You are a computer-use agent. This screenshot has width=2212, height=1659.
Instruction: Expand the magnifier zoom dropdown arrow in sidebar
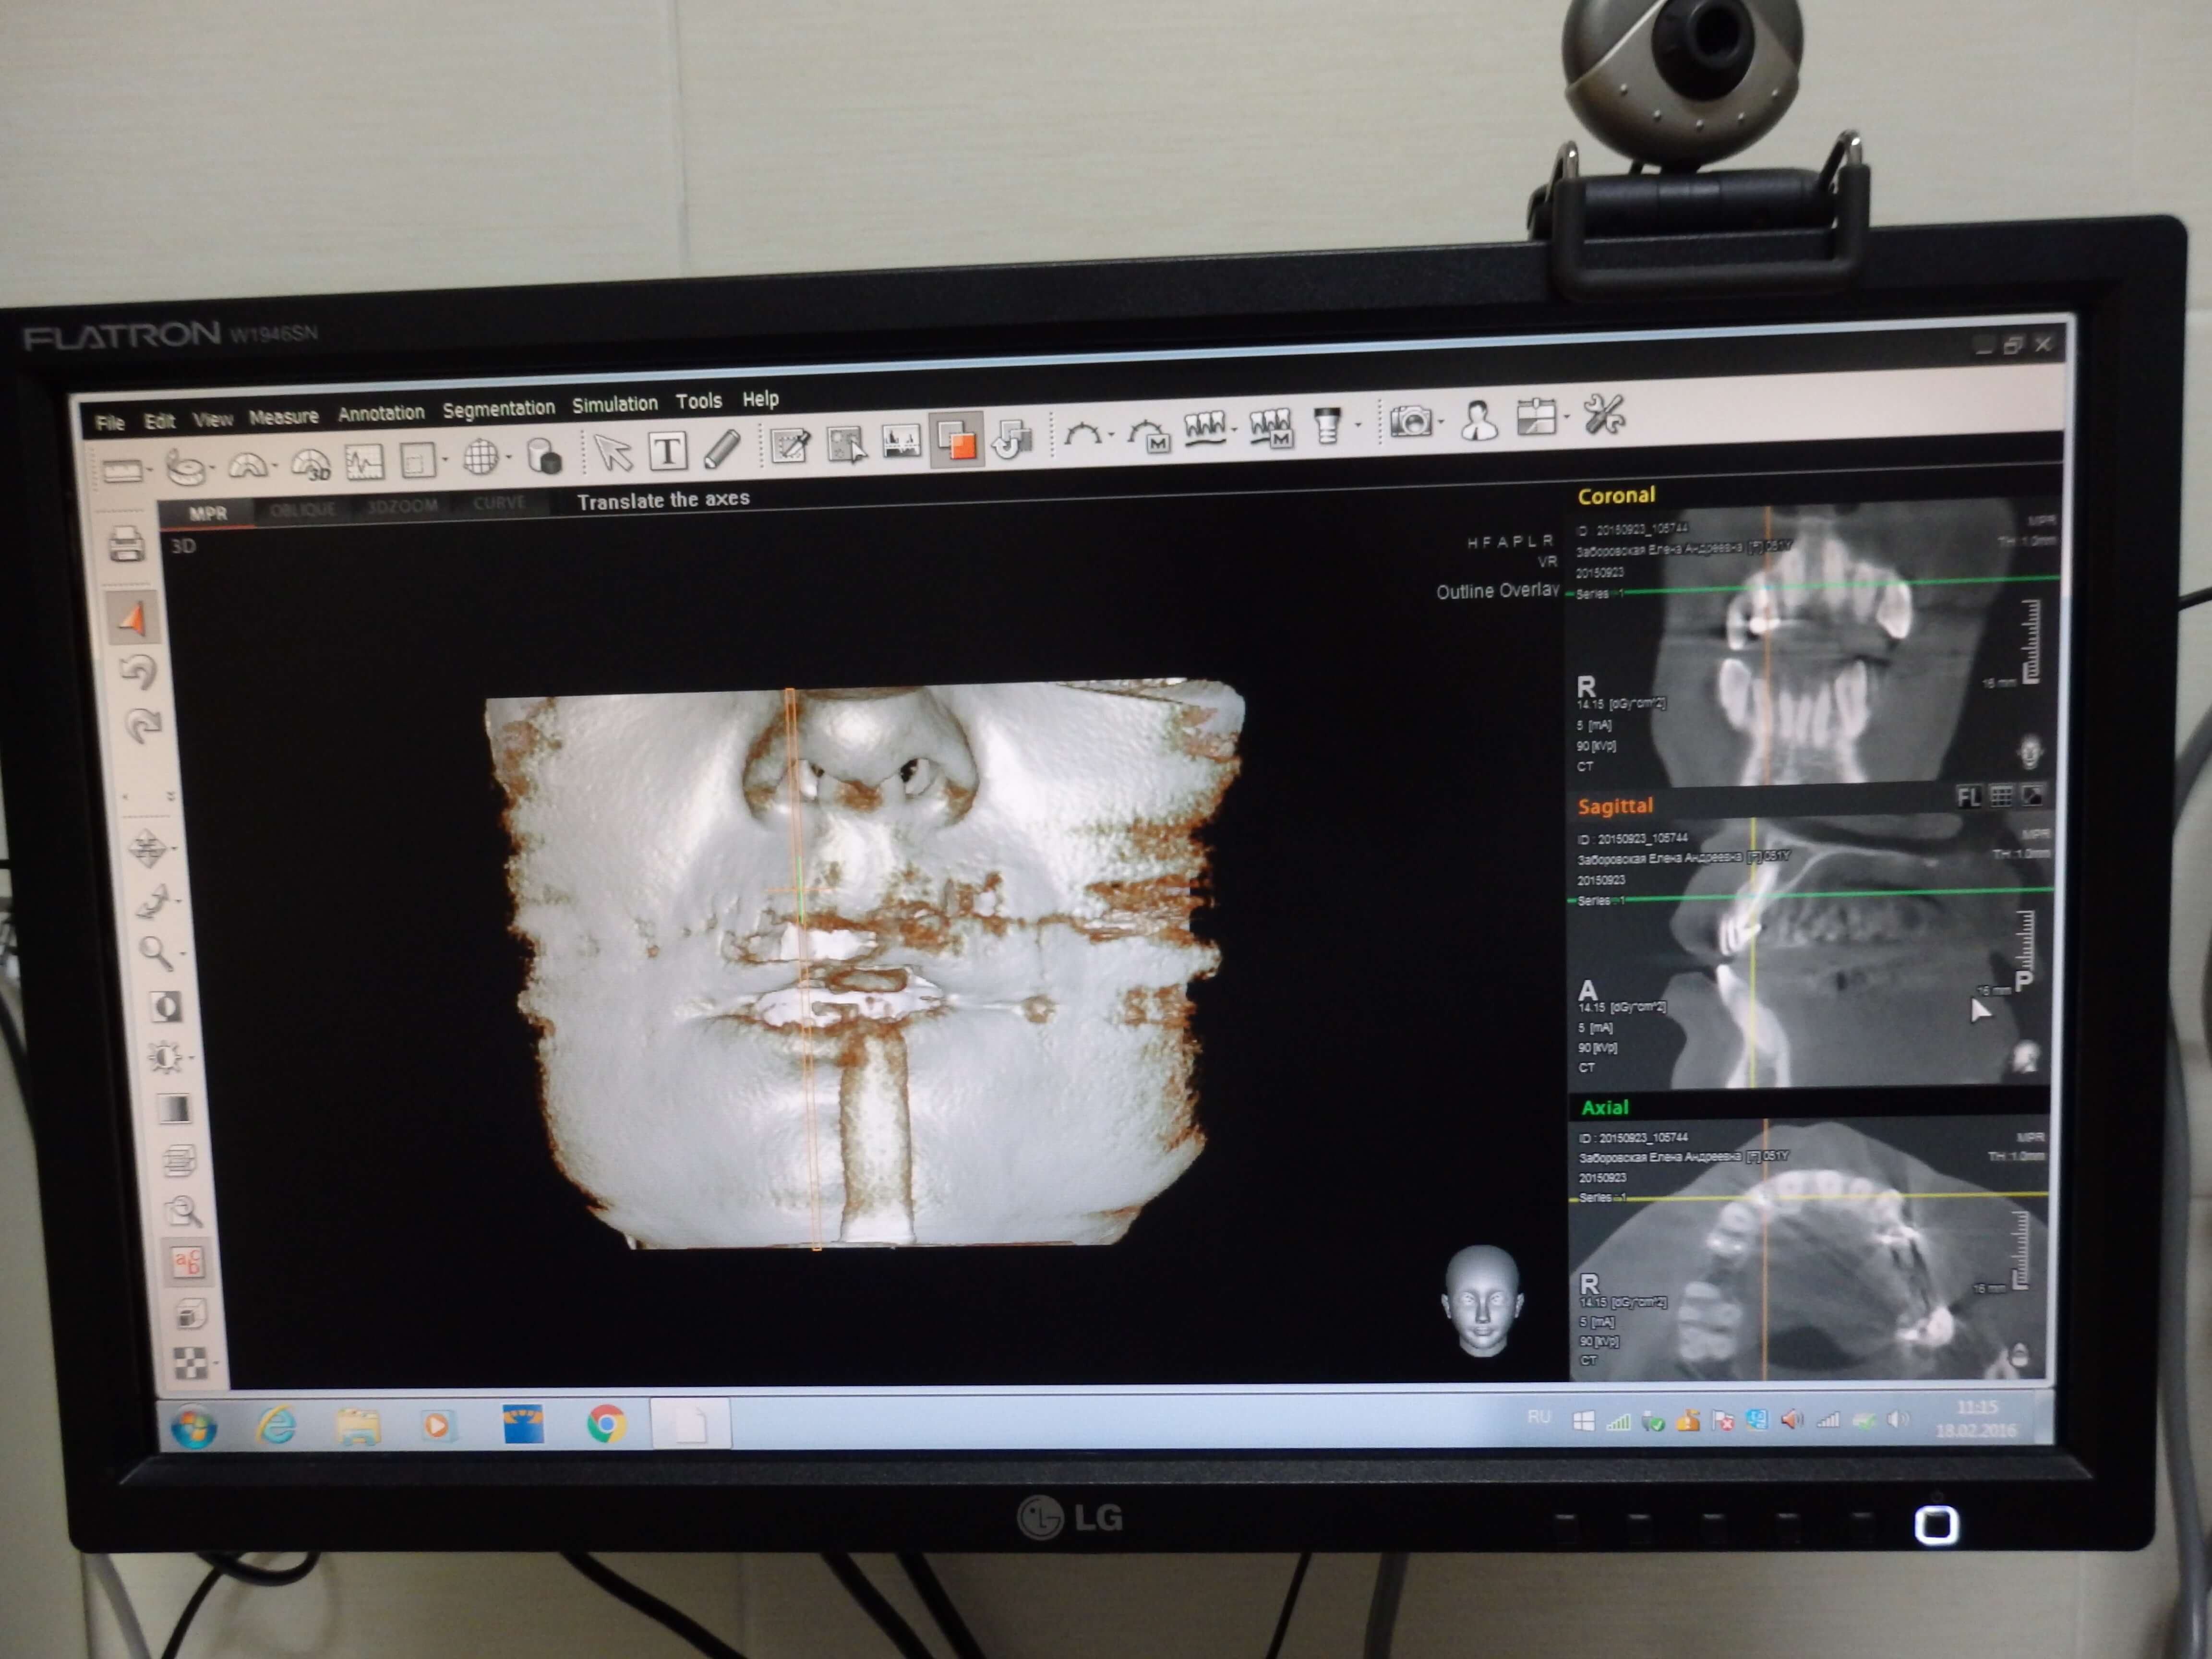pos(183,953)
